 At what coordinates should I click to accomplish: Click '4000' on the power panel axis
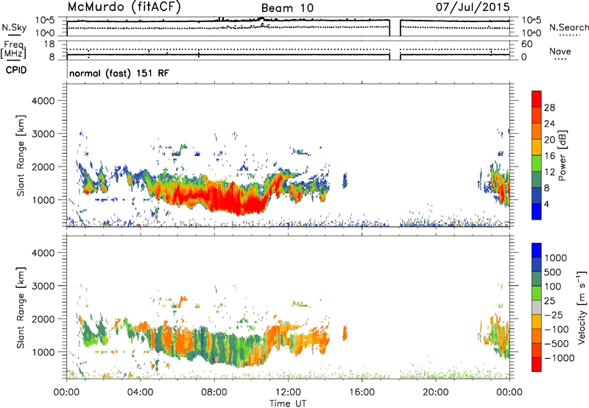click(43, 101)
